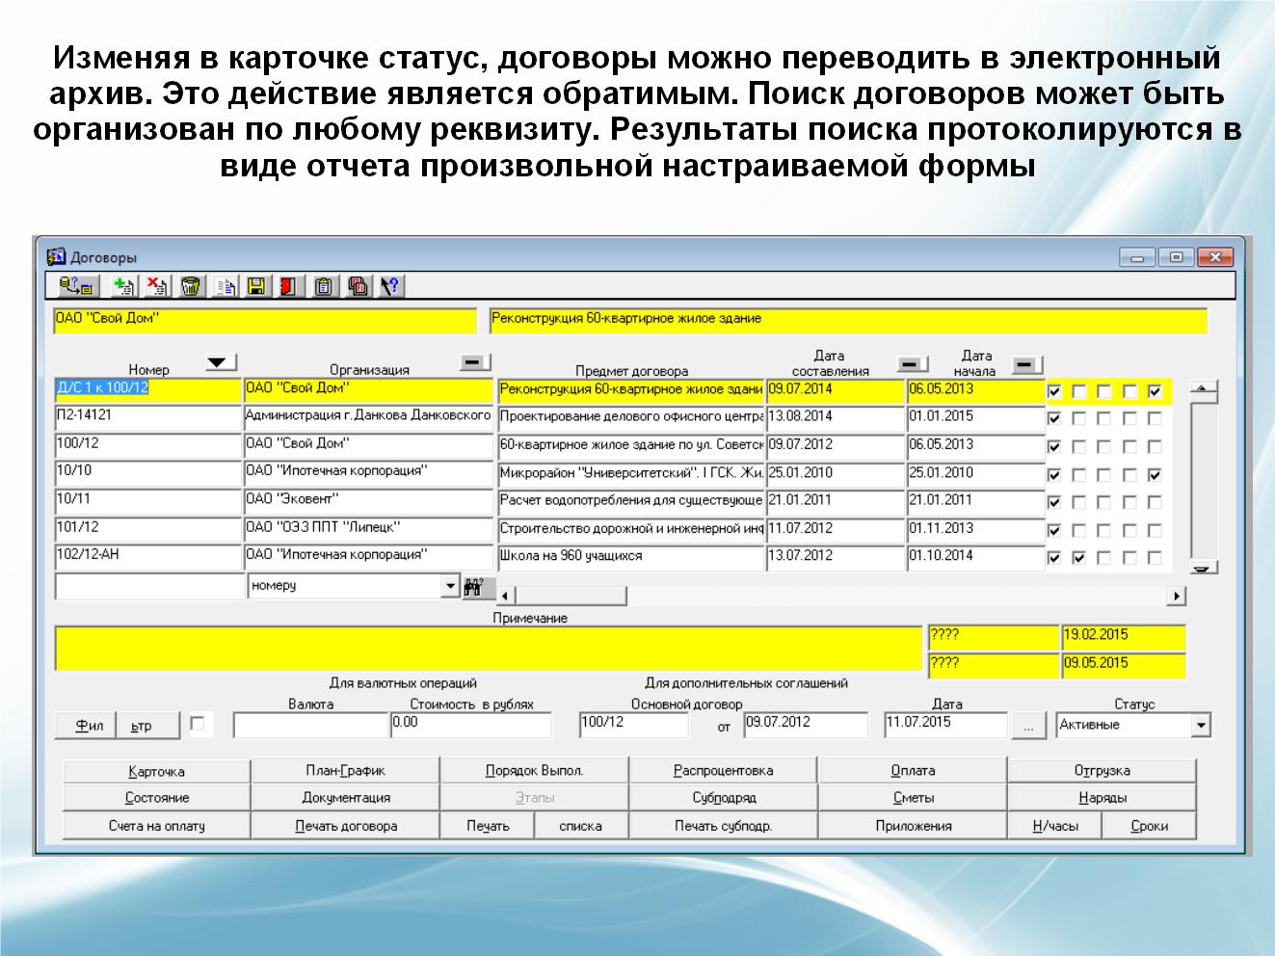Click the red stacked documents icon

pos(358,285)
